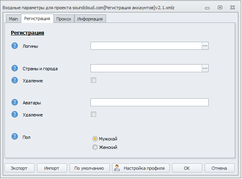Choose the Женский gender option
Viewport: 242px width, 179px height.
pyautogui.click(x=95, y=147)
